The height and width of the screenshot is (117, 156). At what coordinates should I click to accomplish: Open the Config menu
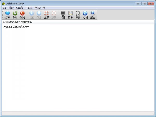coord(20,8)
